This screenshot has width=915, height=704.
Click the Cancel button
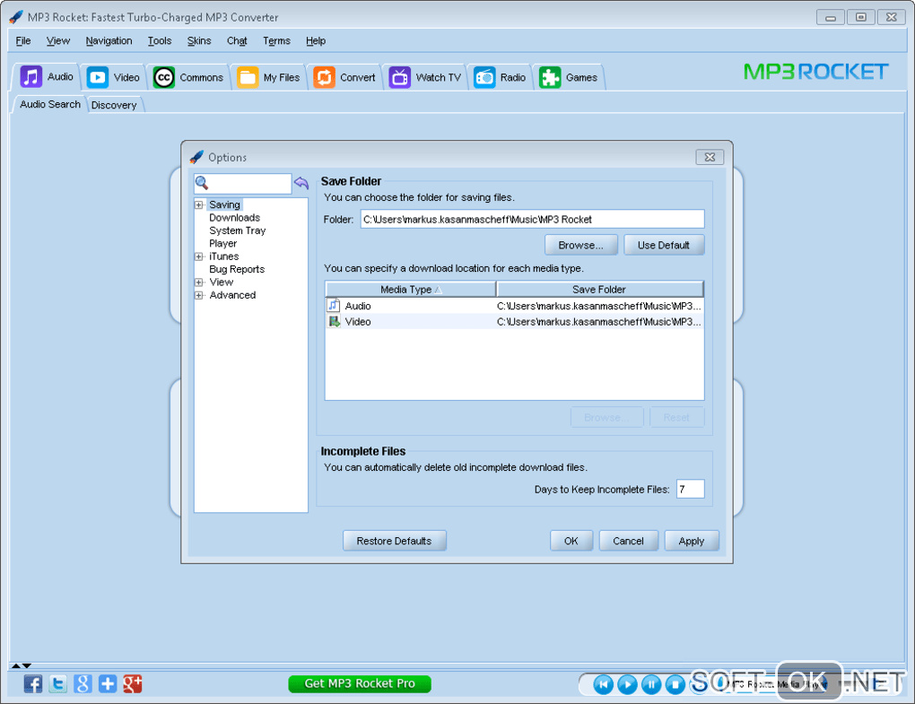(629, 541)
